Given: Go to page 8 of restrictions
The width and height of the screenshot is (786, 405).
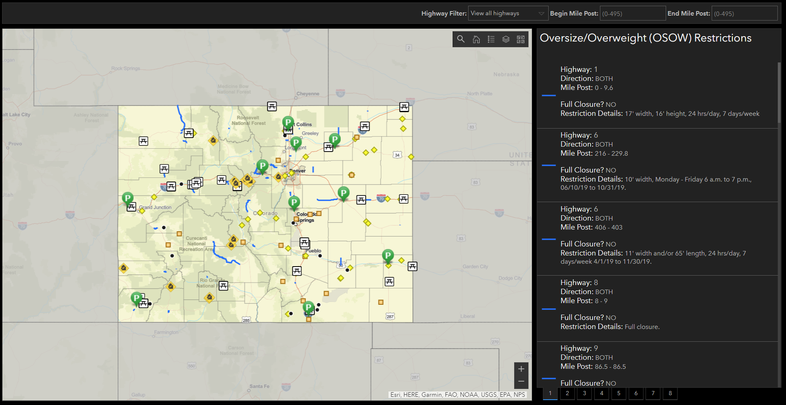Looking at the screenshot, I should (x=670, y=393).
